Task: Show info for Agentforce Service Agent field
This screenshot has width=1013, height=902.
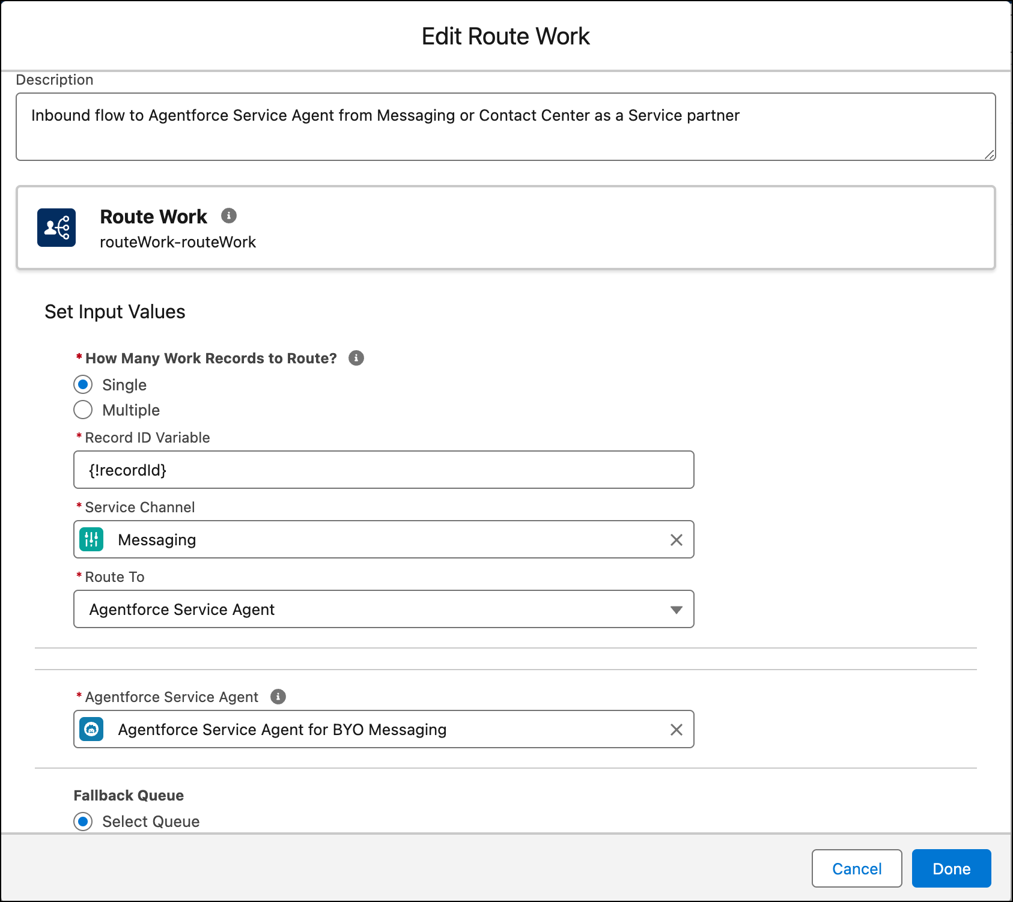Action: coord(278,697)
